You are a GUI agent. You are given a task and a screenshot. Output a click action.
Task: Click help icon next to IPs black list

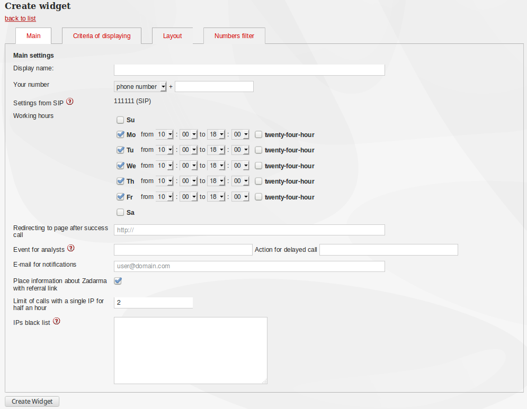(x=56, y=321)
